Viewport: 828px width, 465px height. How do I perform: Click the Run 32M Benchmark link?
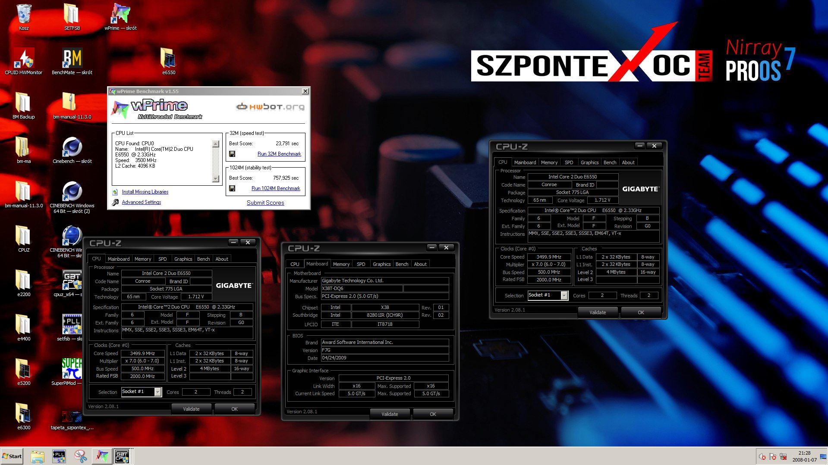click(x=279, y=154)
